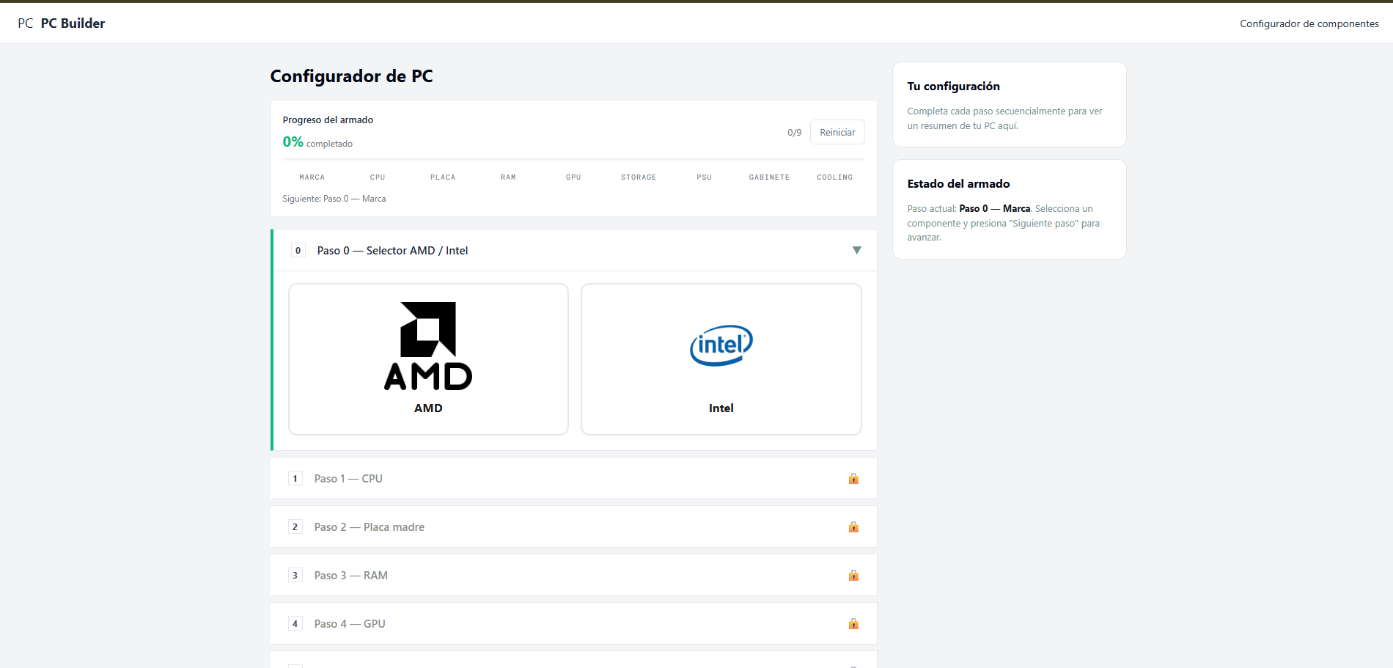Select the PLACA progress step

(443, 177)
